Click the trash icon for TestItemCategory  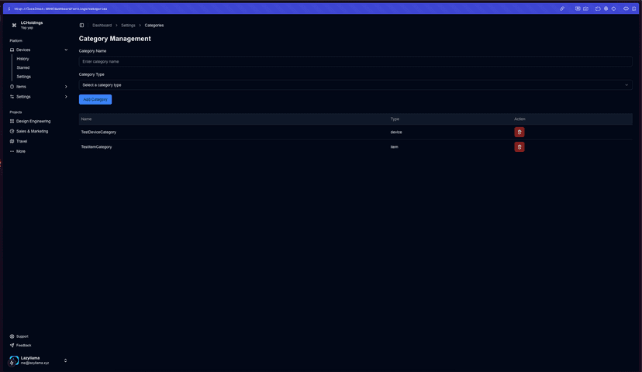pyautogui.click(x=519, y=147)
